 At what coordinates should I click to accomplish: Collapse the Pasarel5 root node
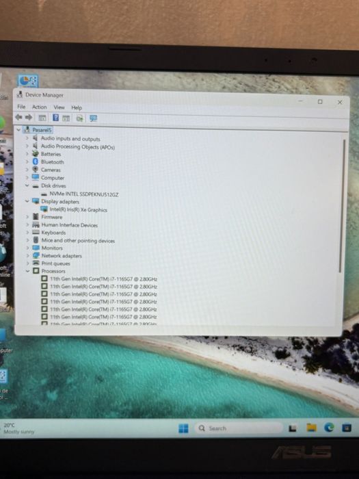[18, 130]
